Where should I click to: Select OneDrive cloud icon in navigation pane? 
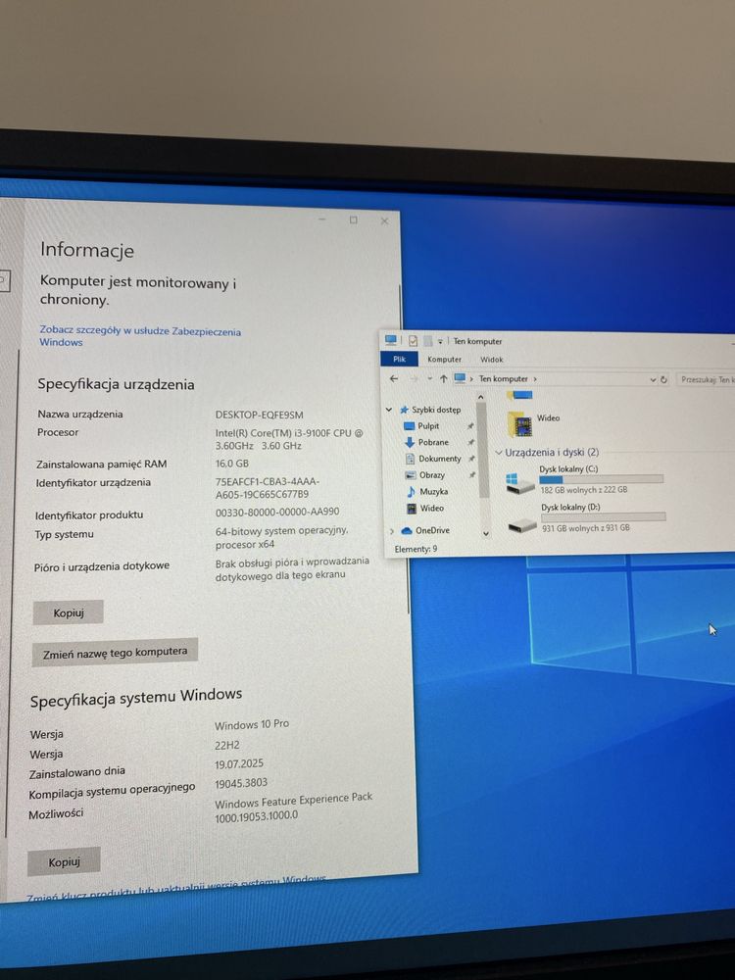pyautogui.click(x=407, y=530)
